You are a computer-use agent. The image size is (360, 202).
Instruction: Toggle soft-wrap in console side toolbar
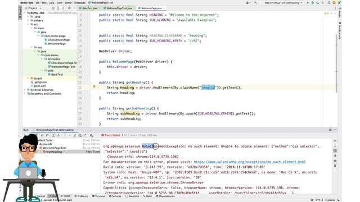[335, 151]
